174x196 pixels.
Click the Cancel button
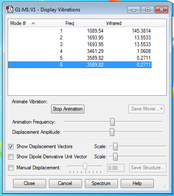pyautogui.click(x=65, y=183)
